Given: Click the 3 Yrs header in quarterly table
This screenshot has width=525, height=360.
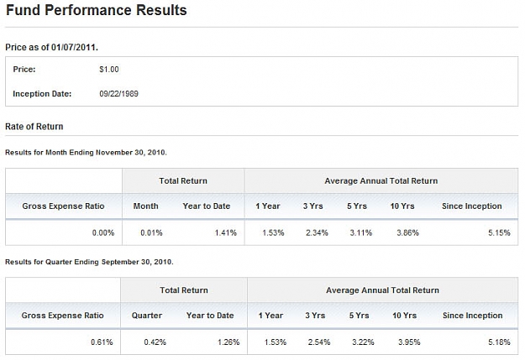Looking at the screenshot, I should point(315,316).
